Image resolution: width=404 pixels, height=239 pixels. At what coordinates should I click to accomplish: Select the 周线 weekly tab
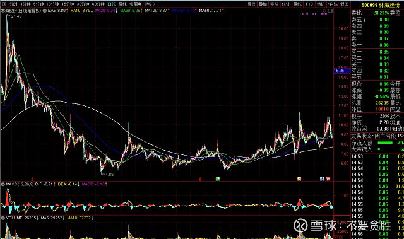[x=123, y=4]
